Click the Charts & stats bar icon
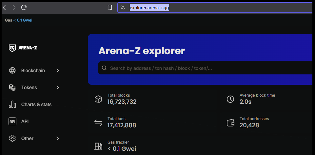The width and height of the screenshot is (315, 155). [x=12, y=104]
